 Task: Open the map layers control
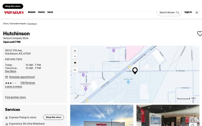[x=75, y=63]
